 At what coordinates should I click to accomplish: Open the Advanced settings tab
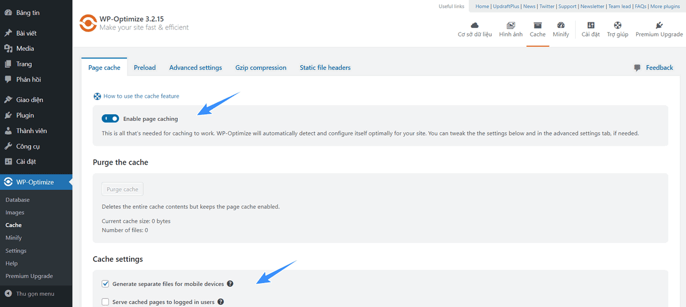tap(196, 67)
